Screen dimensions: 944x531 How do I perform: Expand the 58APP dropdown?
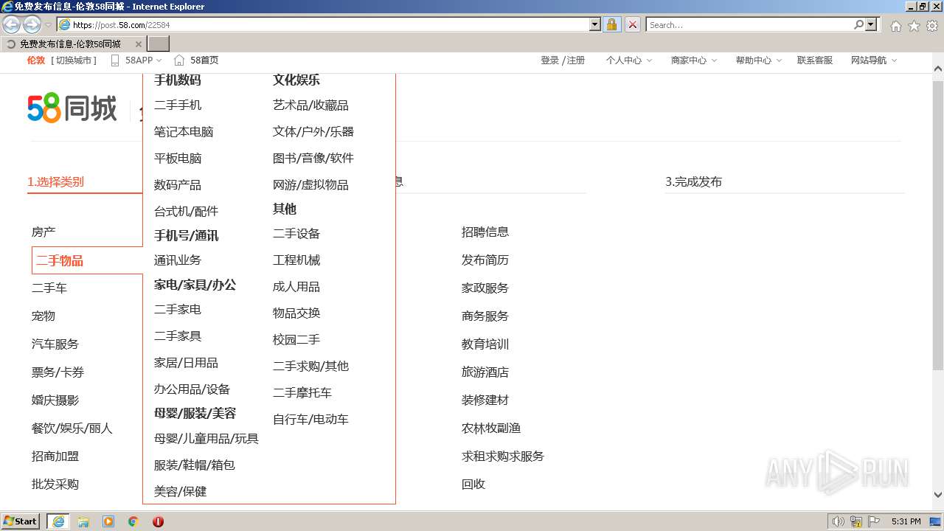coord(159,60)
